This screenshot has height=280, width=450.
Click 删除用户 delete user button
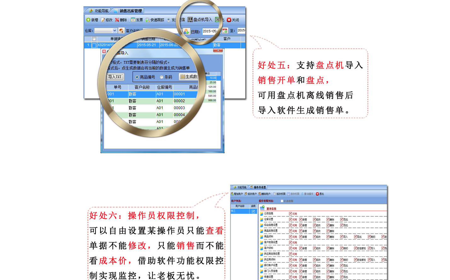(x=264, y=194)
